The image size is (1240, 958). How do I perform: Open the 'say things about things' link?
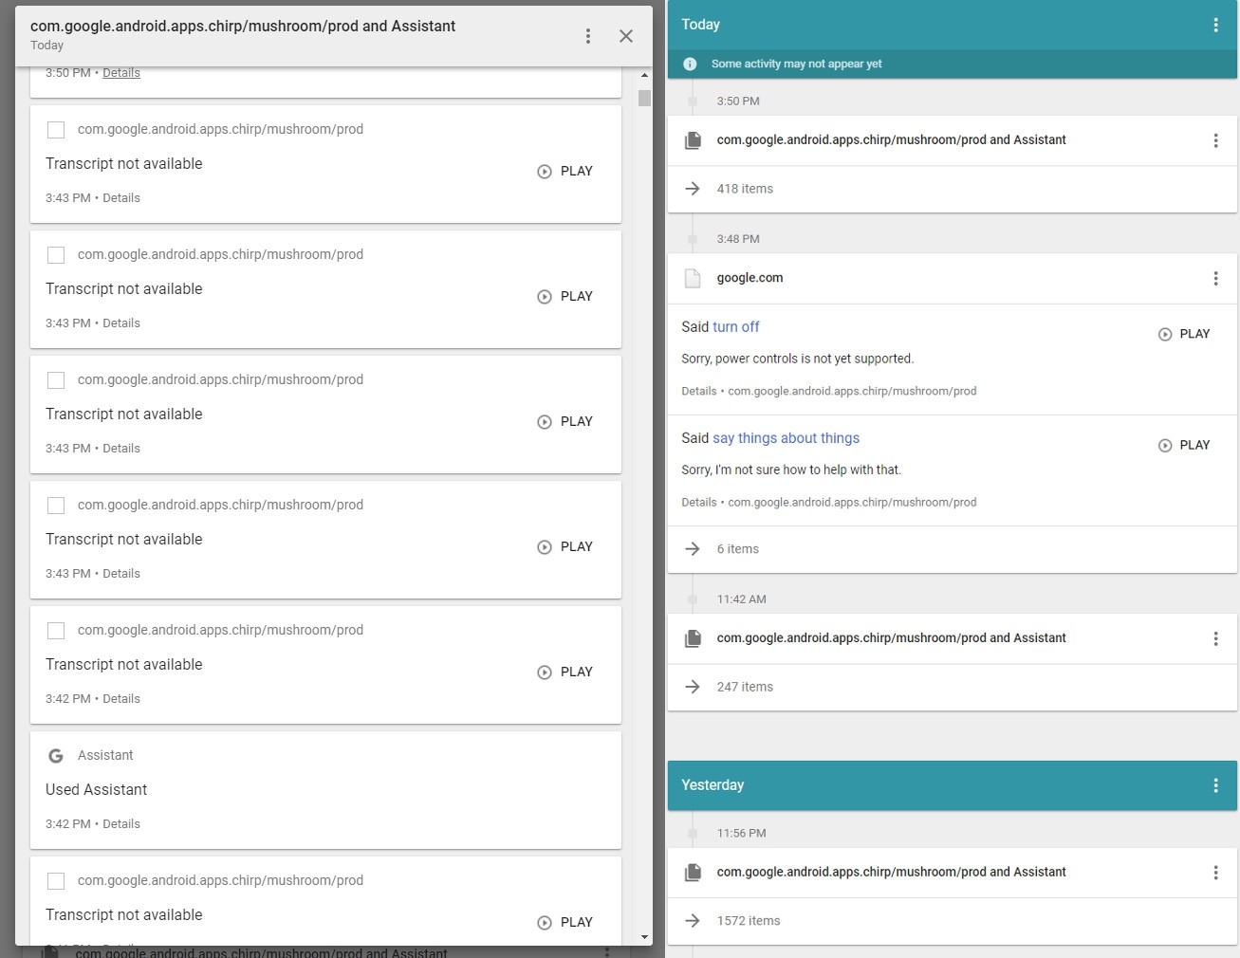point(786,438)
